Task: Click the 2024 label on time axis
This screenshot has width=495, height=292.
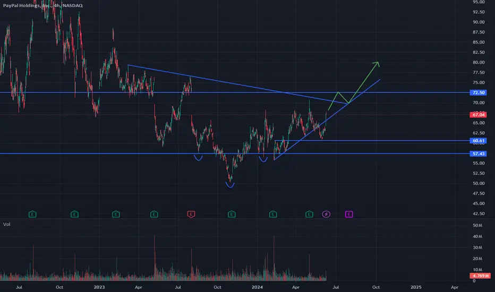Action: (257, 287)
